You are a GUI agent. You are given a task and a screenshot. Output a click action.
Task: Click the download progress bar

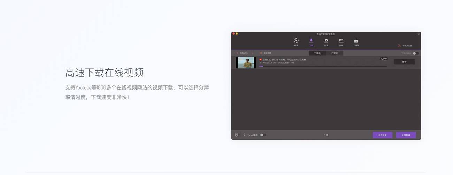point(323,66)
